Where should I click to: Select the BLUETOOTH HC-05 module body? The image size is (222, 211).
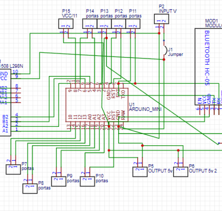point(208,67)
